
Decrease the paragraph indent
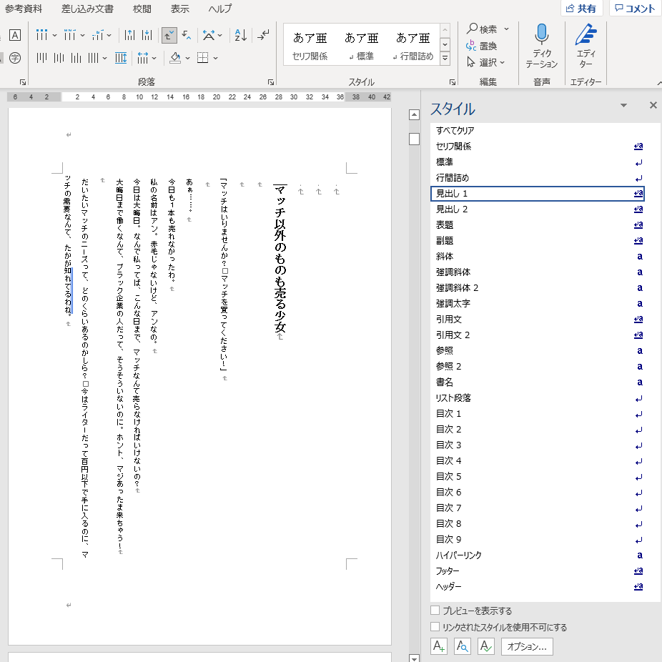pos(129,35)
